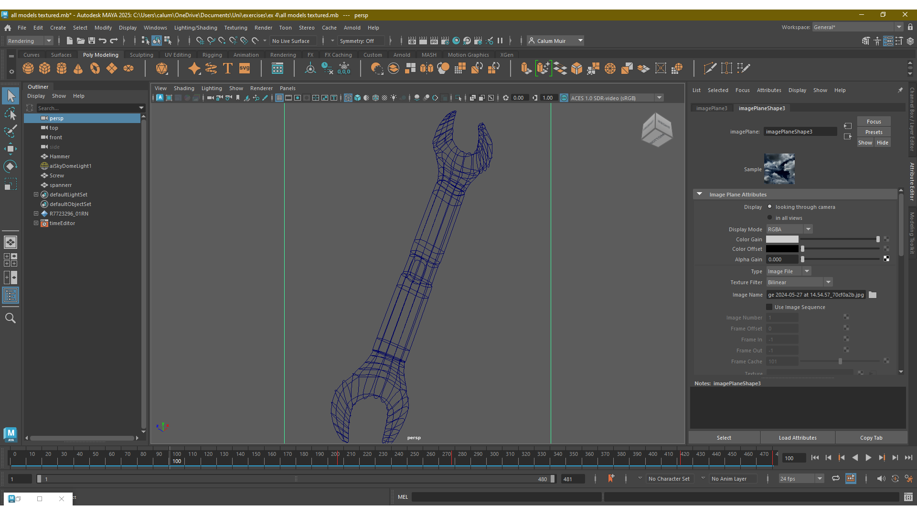
Task: Open the Outliner search magnifier icon
Action: pyautogui.click(x=11, y=318)
